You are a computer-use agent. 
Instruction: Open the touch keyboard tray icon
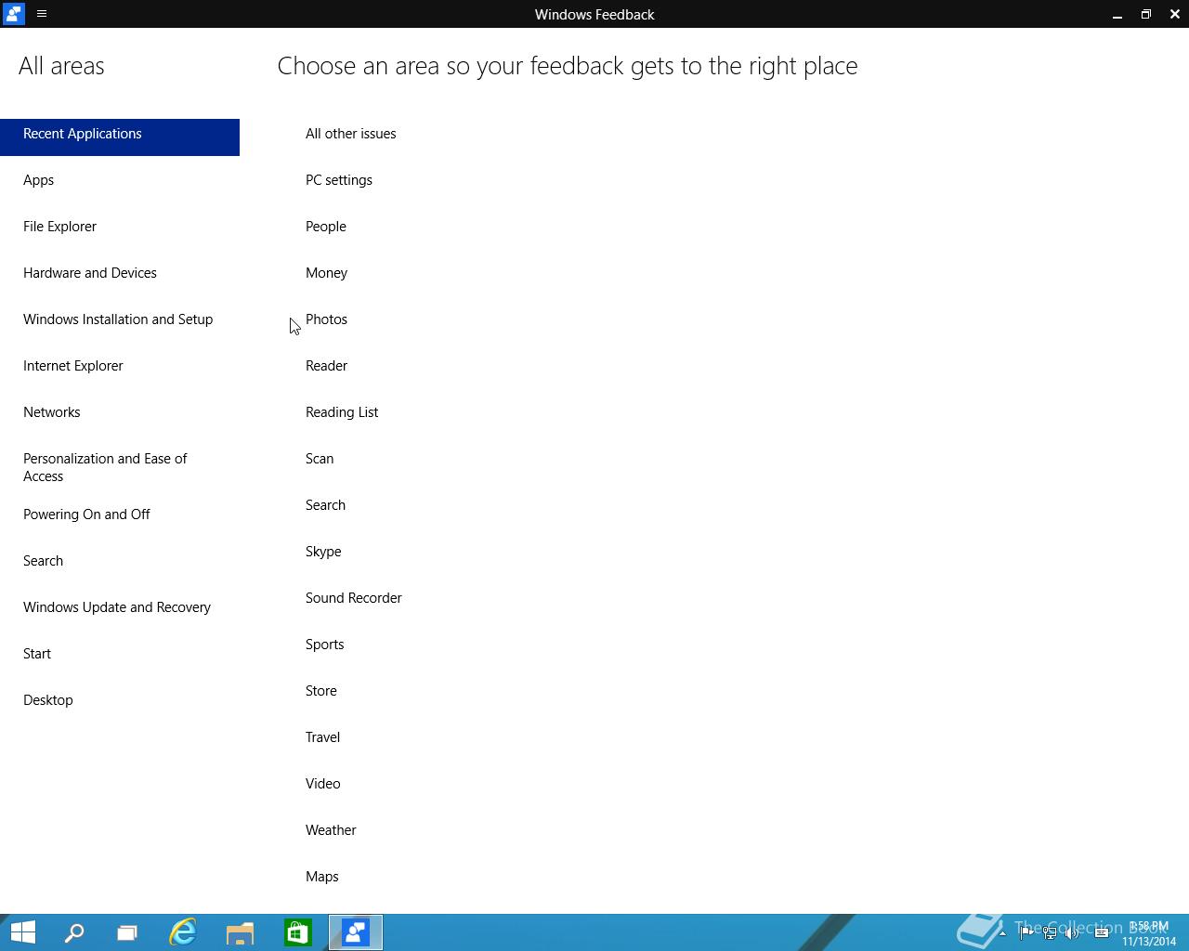point(1102,933)
